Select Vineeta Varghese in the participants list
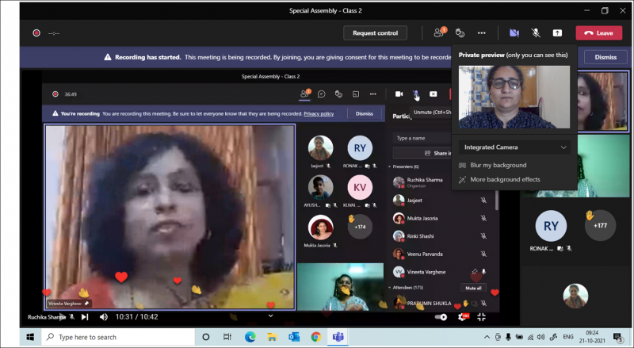The width and height of the screenshot is (634, 348). (x=426, y=272)
